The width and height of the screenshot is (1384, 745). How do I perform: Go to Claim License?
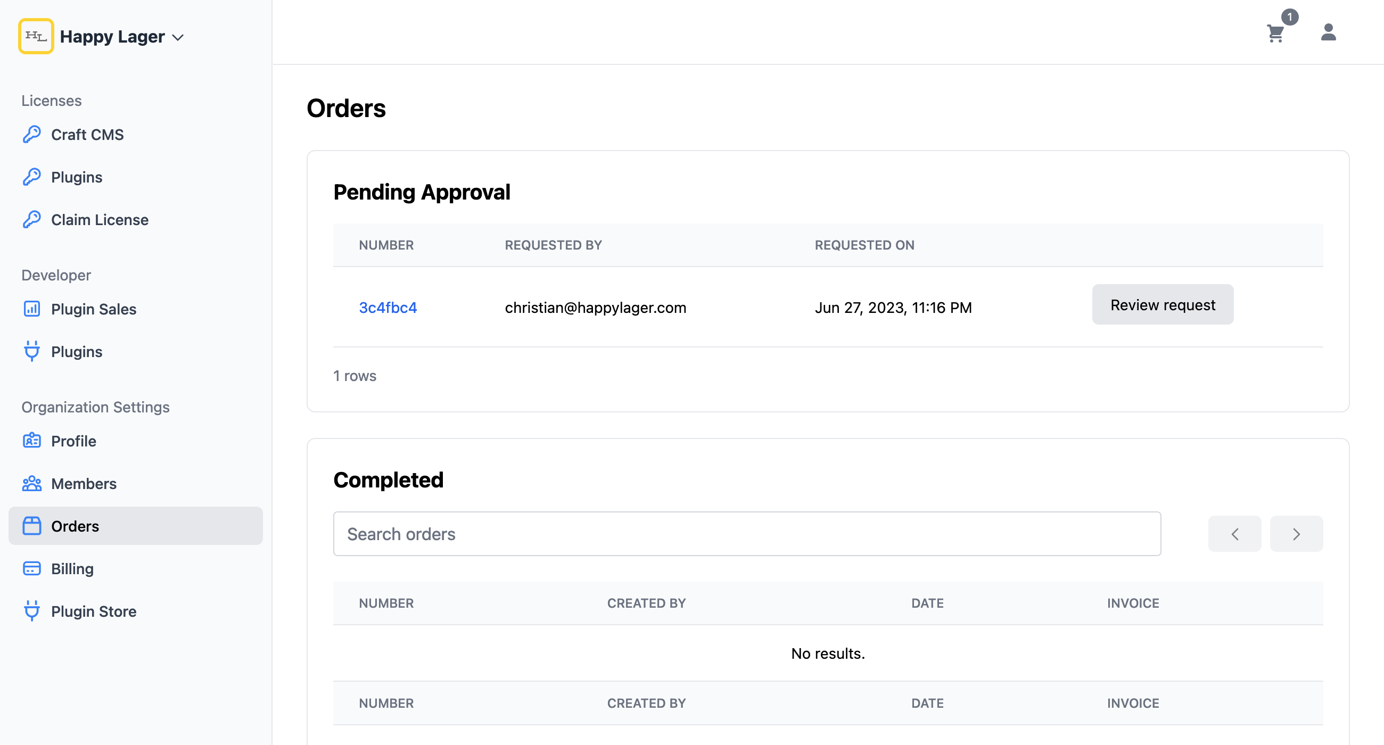(x=135, y=219)
